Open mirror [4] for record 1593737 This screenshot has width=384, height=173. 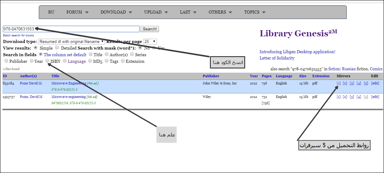pyautogui.click(x=359, y=97)
